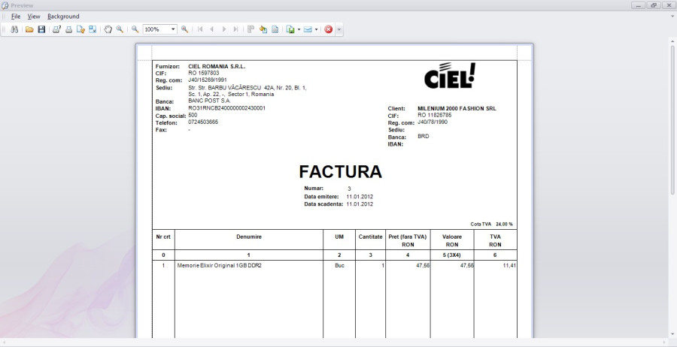The width and height of the screenshot is (677, 347).
Task: Go to the first page
Action: point(200,29)
